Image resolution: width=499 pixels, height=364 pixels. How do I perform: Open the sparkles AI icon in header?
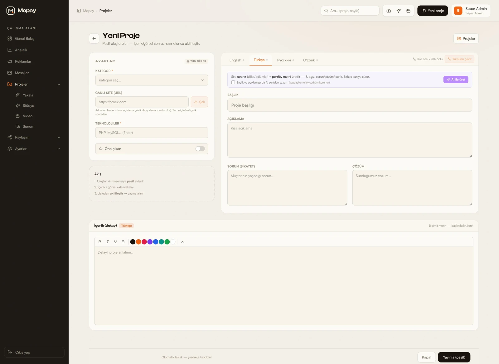click(x=399, y=11)
